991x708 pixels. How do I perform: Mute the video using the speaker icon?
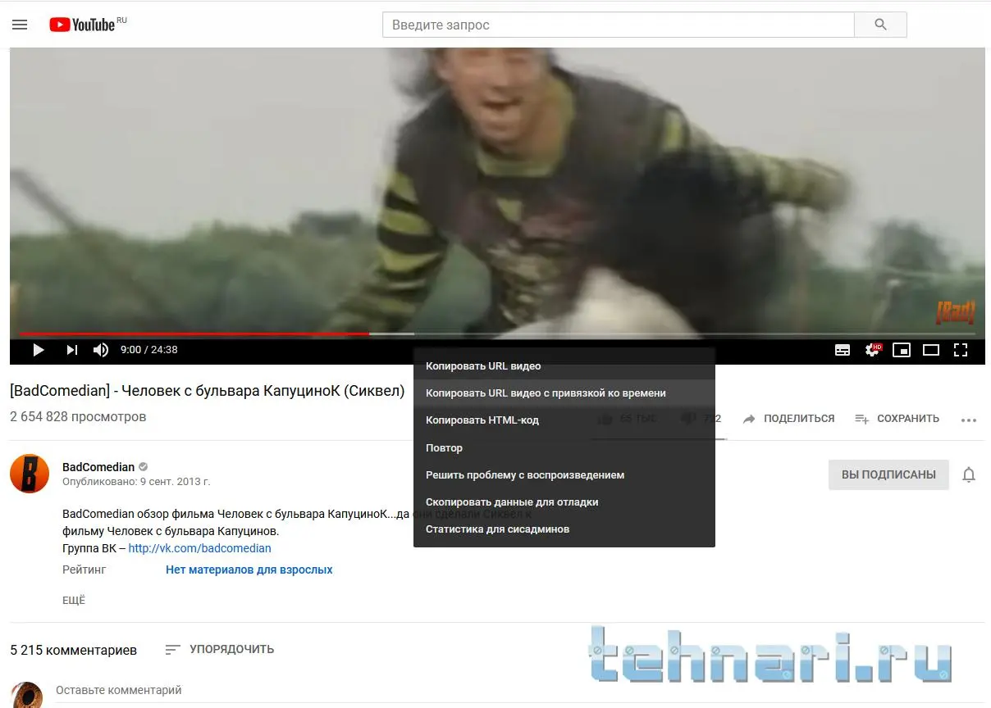coord(101,350)
